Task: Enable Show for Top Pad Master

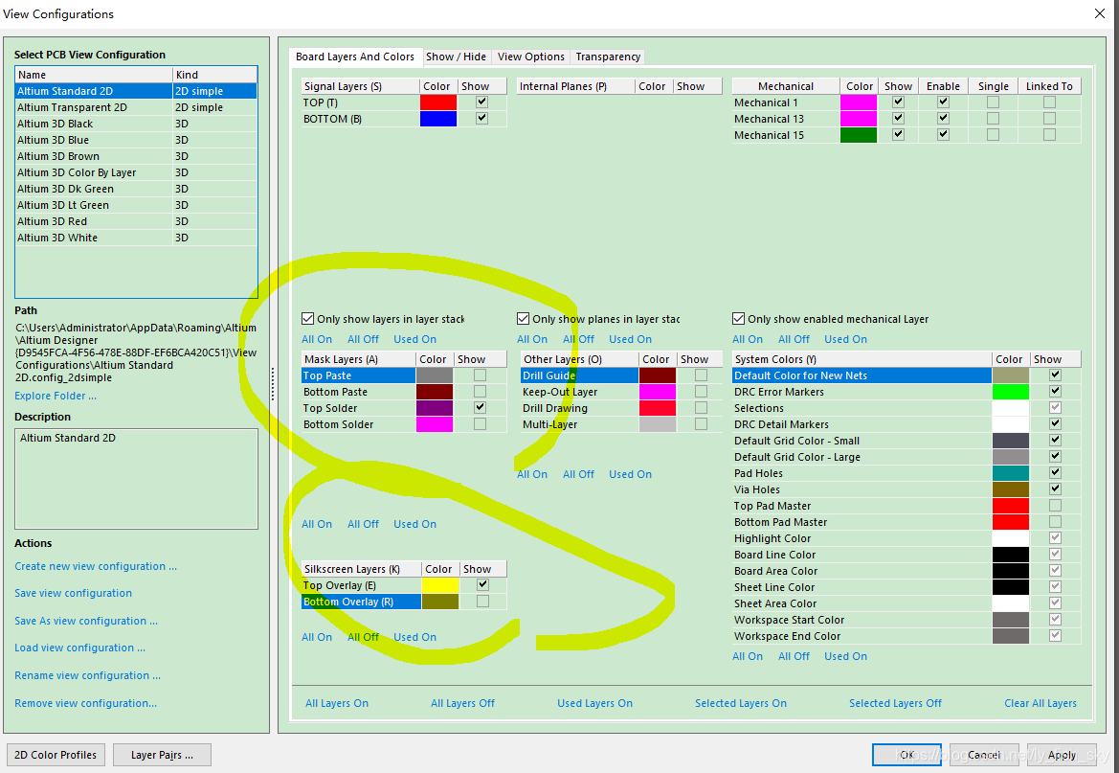Action: pos(1056,506)
